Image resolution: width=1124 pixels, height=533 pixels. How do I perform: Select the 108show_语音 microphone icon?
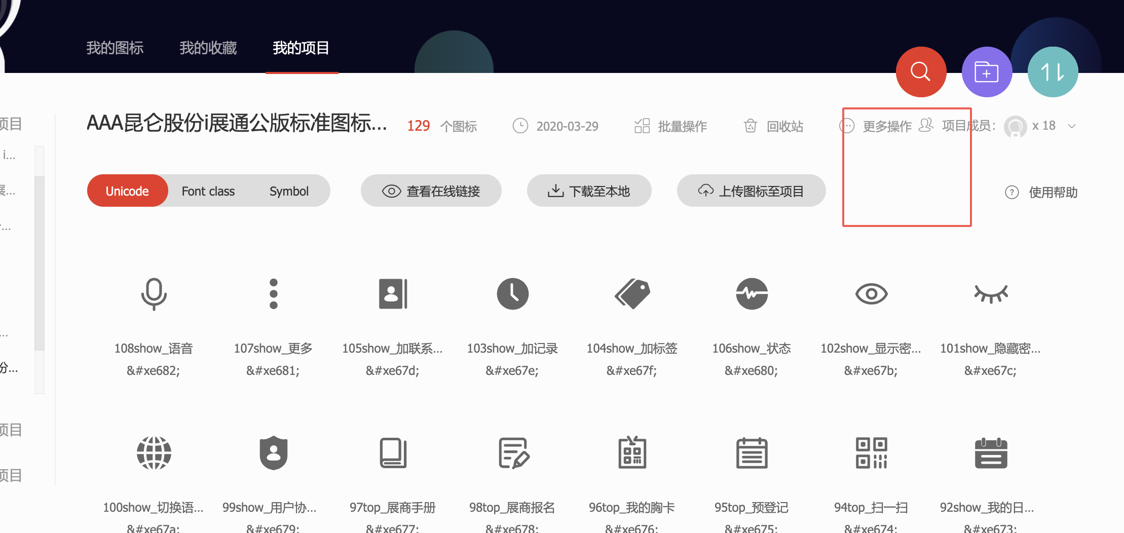point(154,294)
